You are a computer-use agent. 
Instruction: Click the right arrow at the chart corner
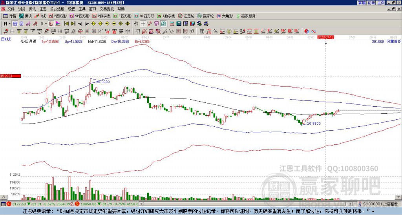tap(398, 197)
